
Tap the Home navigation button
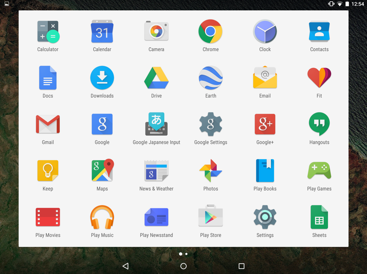click(183, 266)
